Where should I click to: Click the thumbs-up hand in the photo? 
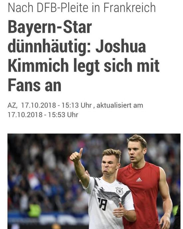76,156
